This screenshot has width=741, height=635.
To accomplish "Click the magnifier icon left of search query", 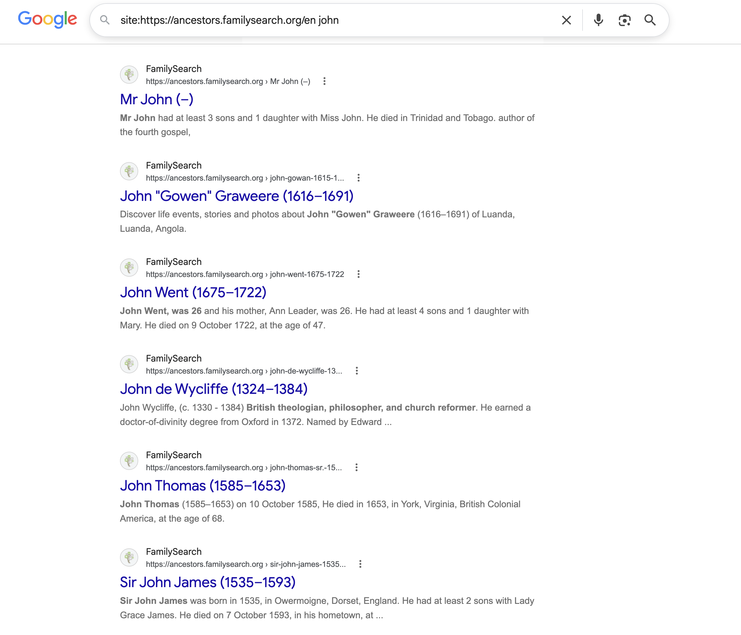I will [105, 20].
